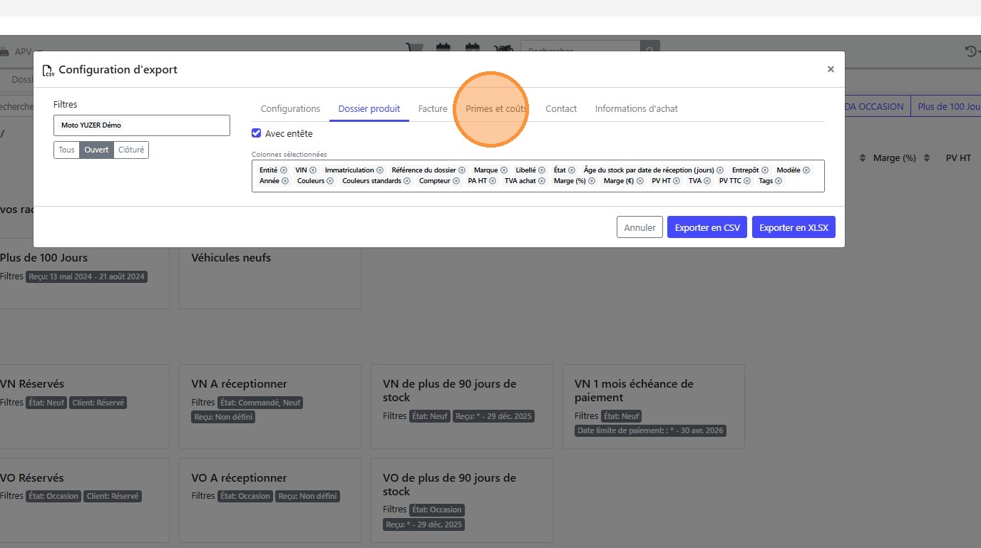Remove the Âge du stock chip
981x548 pixels.
(720, 170)
